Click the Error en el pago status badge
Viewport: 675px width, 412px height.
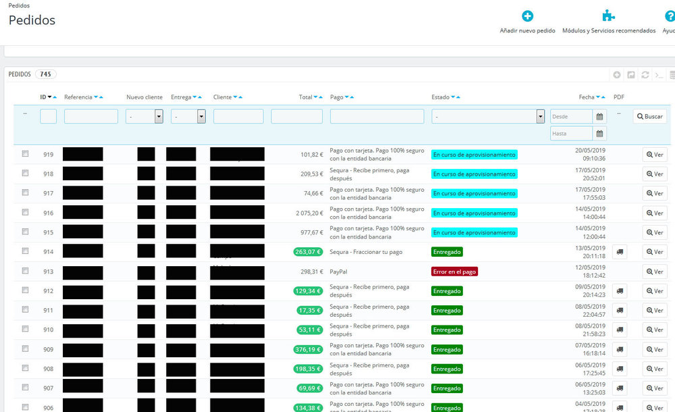454,272
